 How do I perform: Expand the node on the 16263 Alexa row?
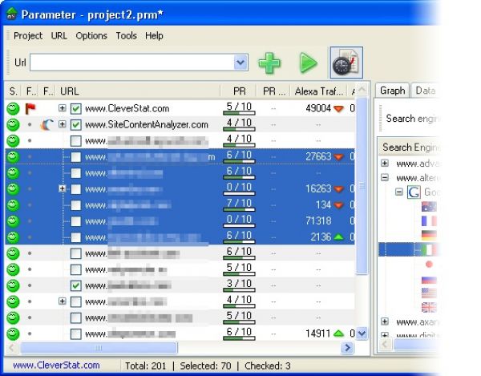[63, 188]
